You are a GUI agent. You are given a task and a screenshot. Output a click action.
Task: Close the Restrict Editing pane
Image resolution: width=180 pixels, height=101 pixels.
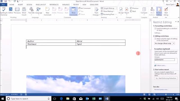point(178,22)
